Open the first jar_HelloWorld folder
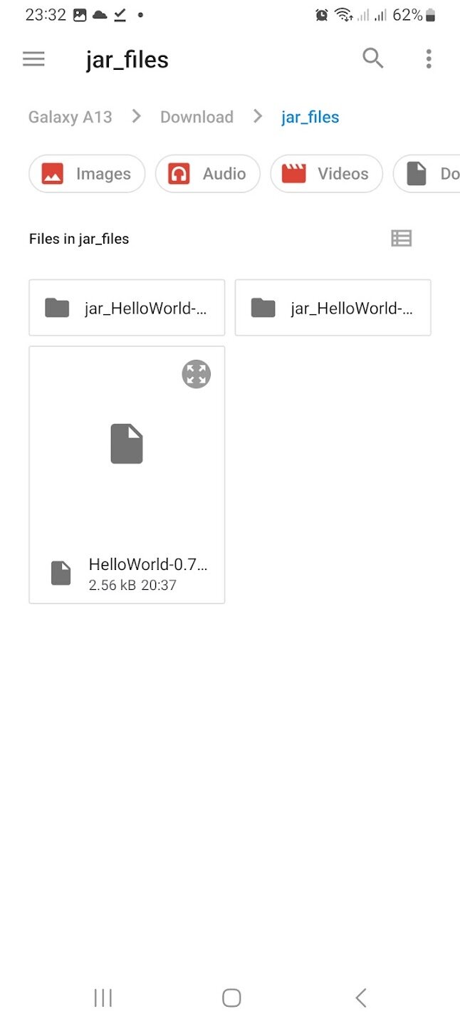Screen dimensions: 460x1026 click(x=127, y=308)
